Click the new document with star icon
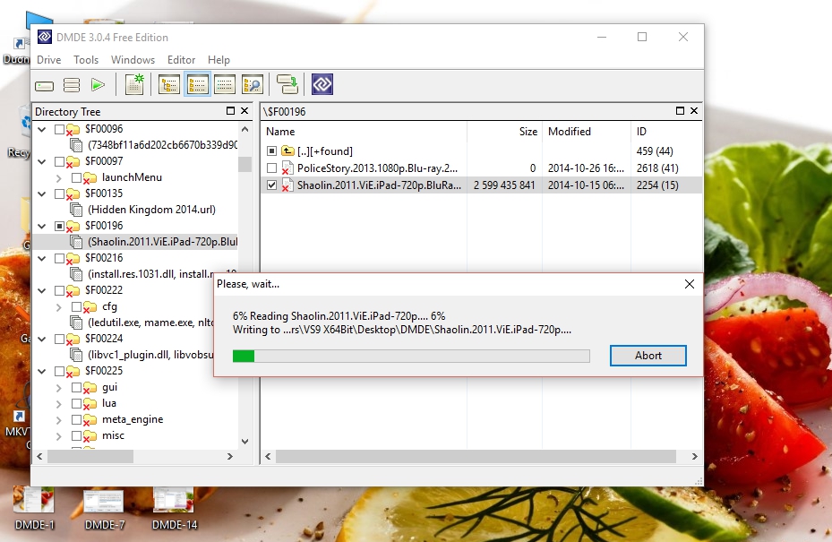Screen dimensions: 832x542 pos(134,84)
